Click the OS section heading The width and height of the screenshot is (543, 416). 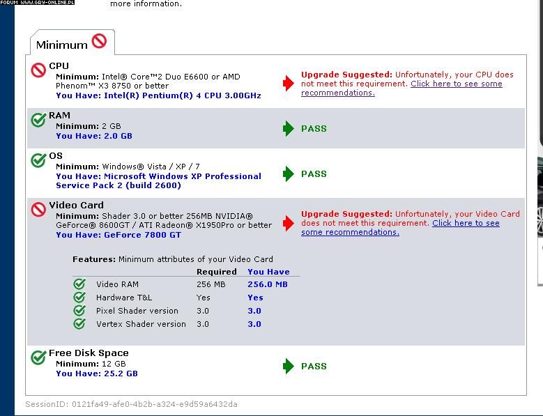click(56, 156)
